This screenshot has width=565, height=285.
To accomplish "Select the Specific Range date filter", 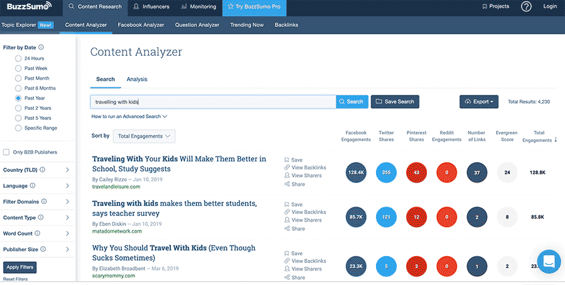I will click(18, 128).
